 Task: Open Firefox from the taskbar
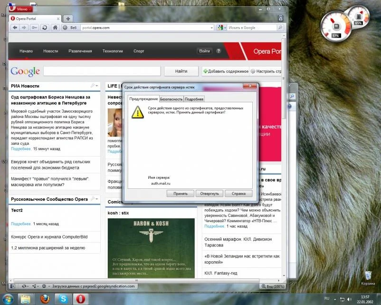click(x=44, y=298)
